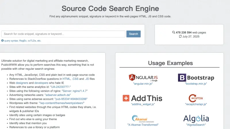
Task: Open the query syntax help link
Action: coord(23,41)
